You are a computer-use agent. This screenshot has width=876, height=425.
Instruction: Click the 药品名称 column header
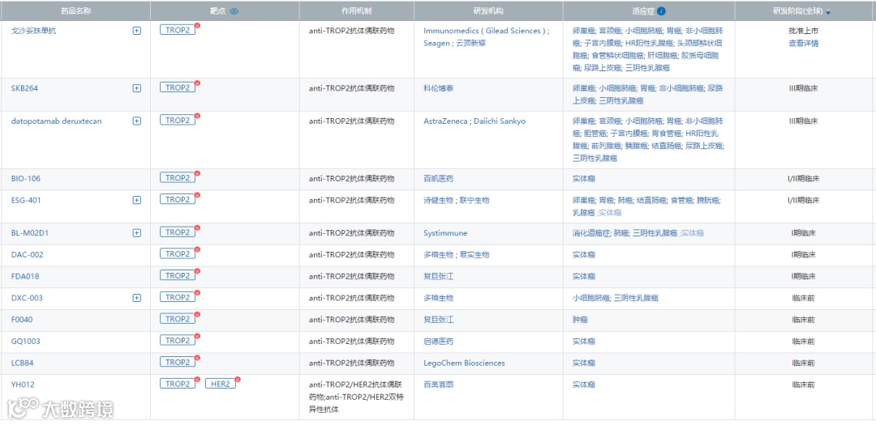[75, 11]
